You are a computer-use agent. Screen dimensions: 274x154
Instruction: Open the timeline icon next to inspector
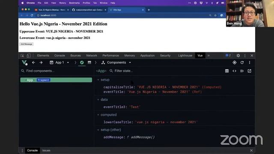click(x=89, y=62)
